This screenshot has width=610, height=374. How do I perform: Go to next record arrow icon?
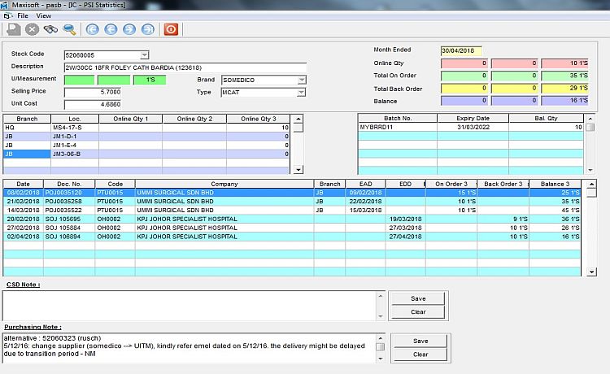pyautogui.click(x=129, y=29)
